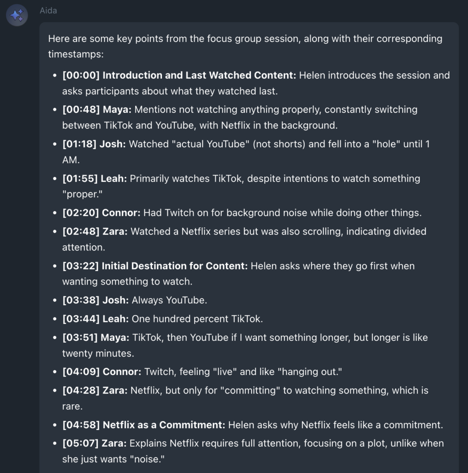468x473 pixels.
Task: Open Zara's [04:28] timestamp
Action: pyautogui.click(x=81, y=390)
